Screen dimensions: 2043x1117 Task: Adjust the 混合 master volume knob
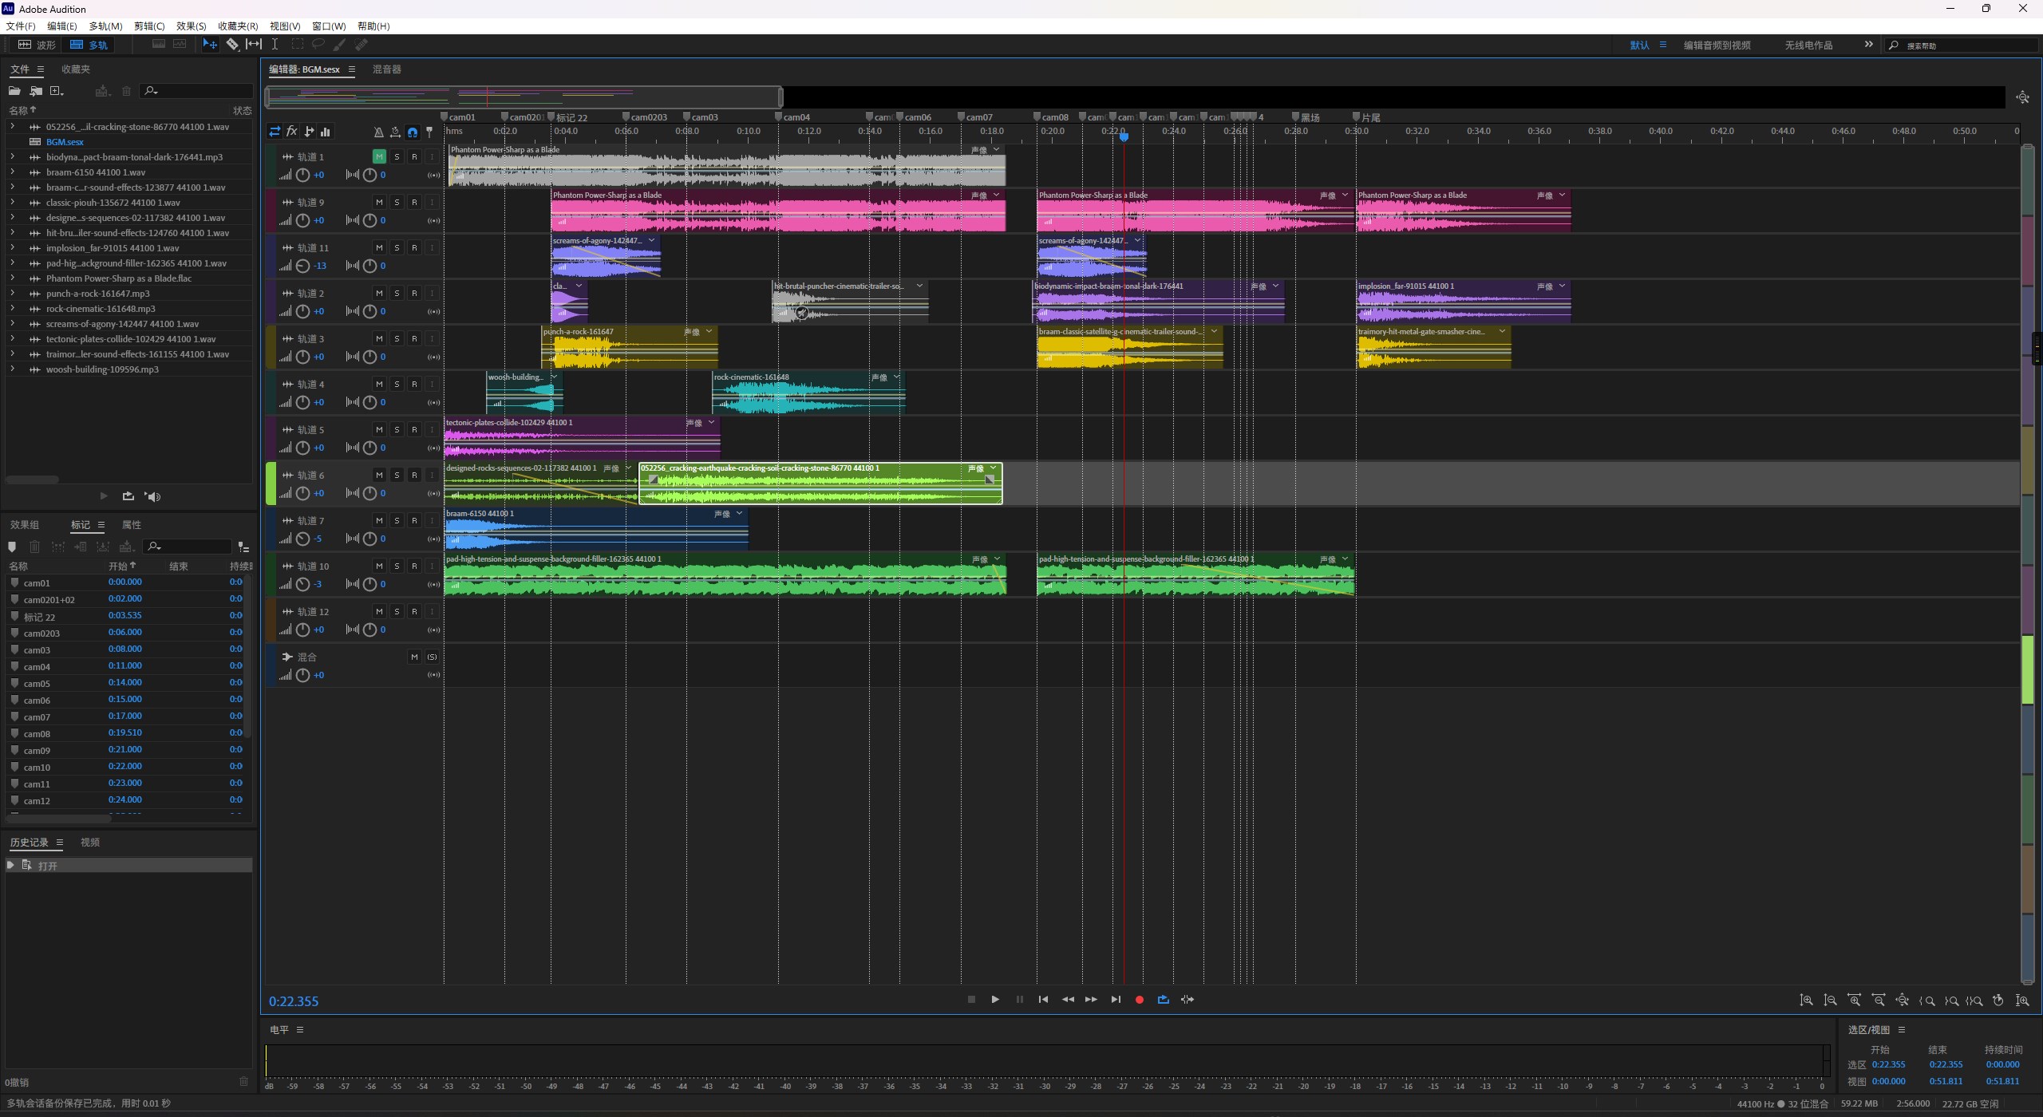[x=303, y=675]
